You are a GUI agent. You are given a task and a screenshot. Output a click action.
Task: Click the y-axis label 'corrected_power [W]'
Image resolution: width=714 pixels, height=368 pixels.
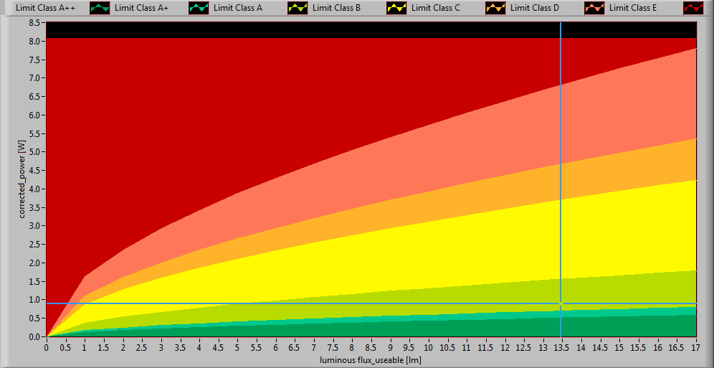click(23, 179)
